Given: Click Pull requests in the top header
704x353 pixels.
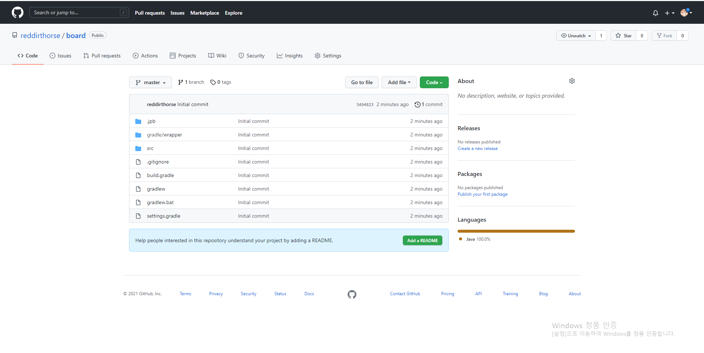Looking at the screenshot, I should tap(150, 13).
